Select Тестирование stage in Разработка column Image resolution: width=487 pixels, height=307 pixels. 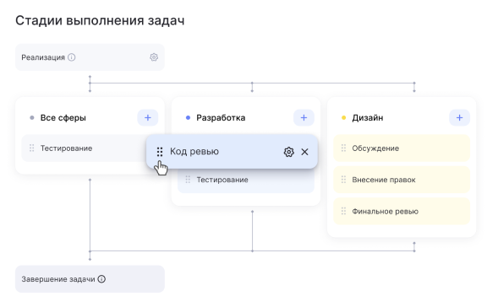(246, 181)
